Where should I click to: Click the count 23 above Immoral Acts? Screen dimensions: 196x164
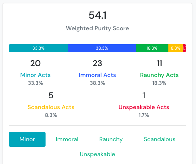pyautogui.click(x=97, y=63)
